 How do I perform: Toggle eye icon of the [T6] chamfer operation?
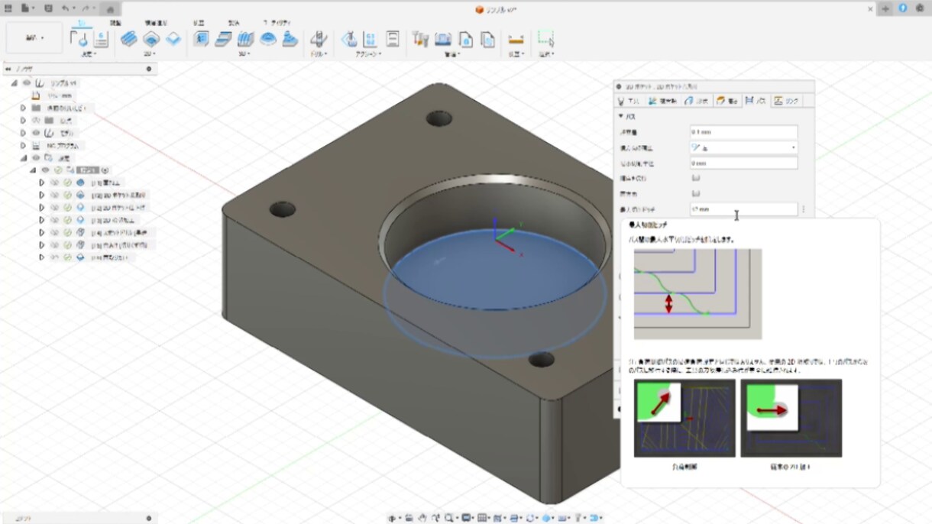coord(55,257)
